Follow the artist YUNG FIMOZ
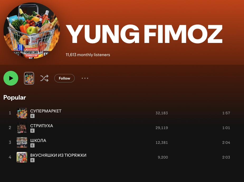 64,78
